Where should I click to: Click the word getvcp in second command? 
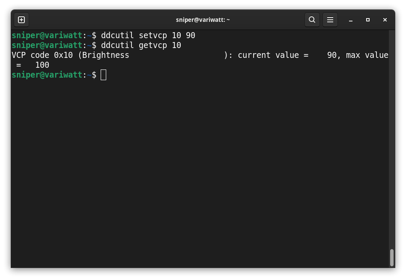(153, 45)
